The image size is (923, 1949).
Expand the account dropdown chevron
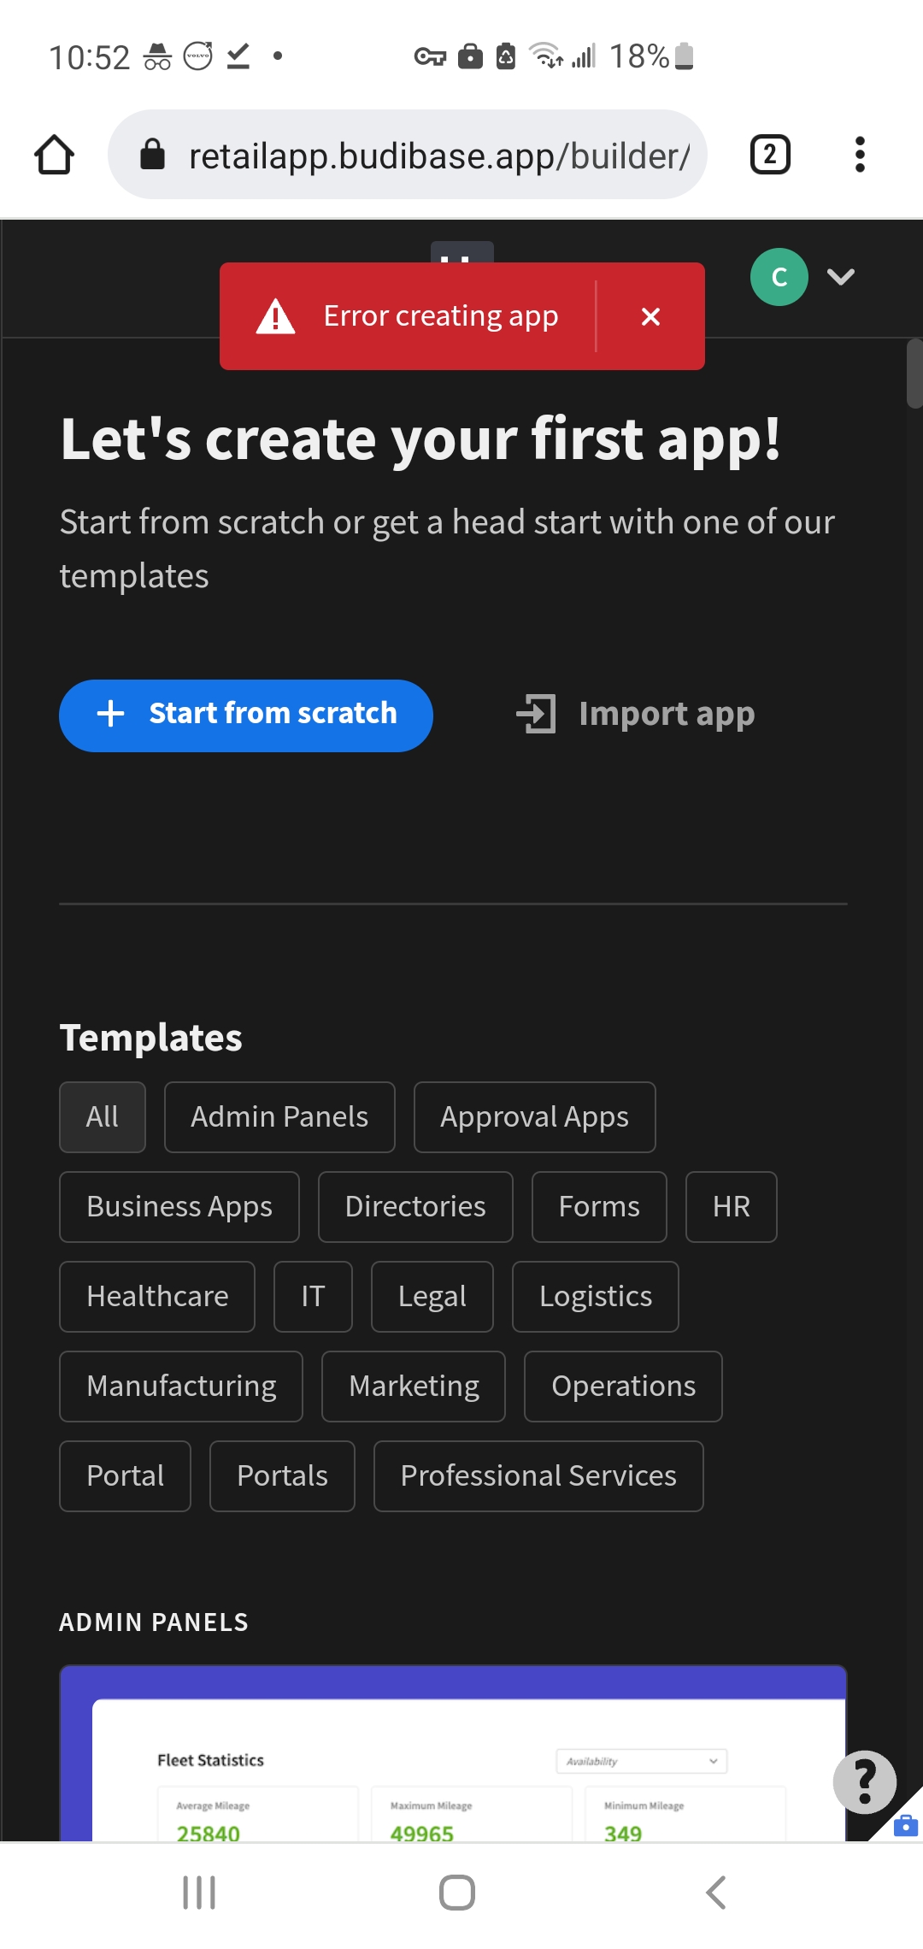click(840, 276)
